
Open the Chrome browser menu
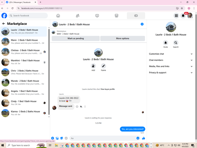(x=194, y=8)
